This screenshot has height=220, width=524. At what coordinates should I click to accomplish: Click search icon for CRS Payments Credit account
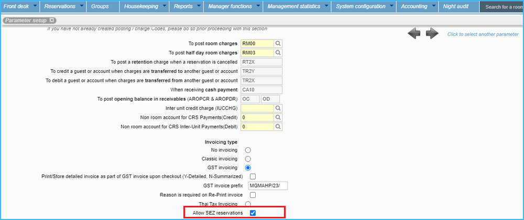click(x=279, y=117)
